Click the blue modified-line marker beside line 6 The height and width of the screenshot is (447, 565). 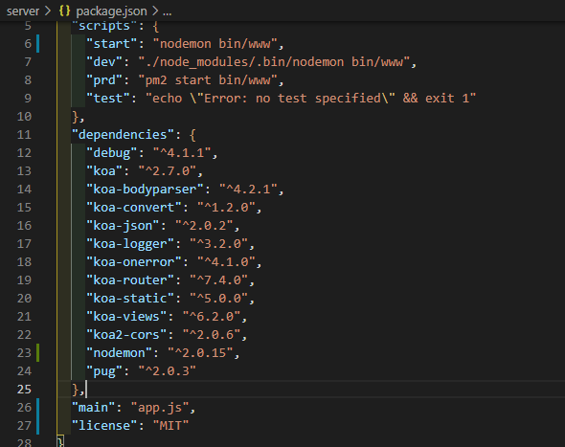[x=38, y=44]
